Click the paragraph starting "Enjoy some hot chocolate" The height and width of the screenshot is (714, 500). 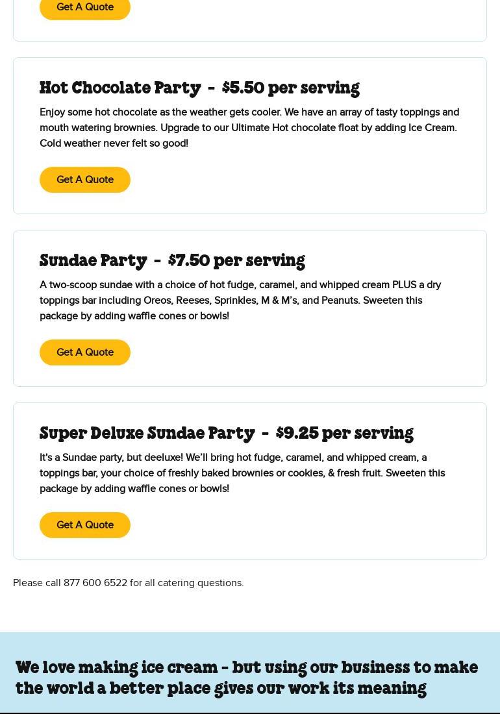(x=249, y=128)
